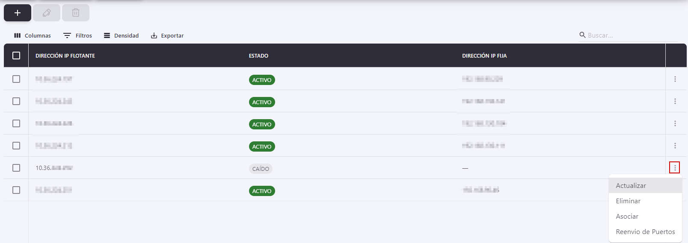Select Reenvio de Puertos menu option

coord(645,232)
